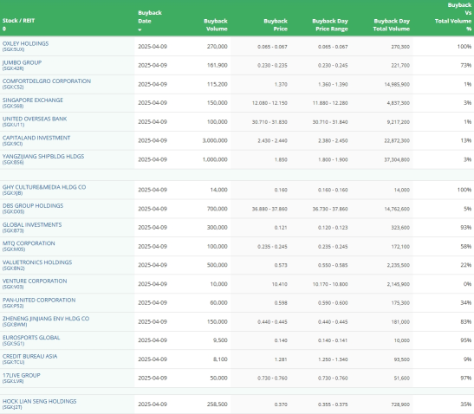Select Credit Bureau Asia buyback price 1.281
The height and width of the screenshot is (414, 474).
(x=281, y=359)
